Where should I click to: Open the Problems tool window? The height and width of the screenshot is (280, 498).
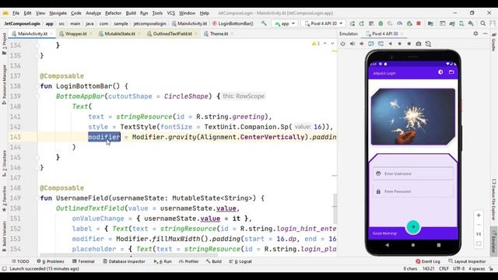[x=51, y=261]
